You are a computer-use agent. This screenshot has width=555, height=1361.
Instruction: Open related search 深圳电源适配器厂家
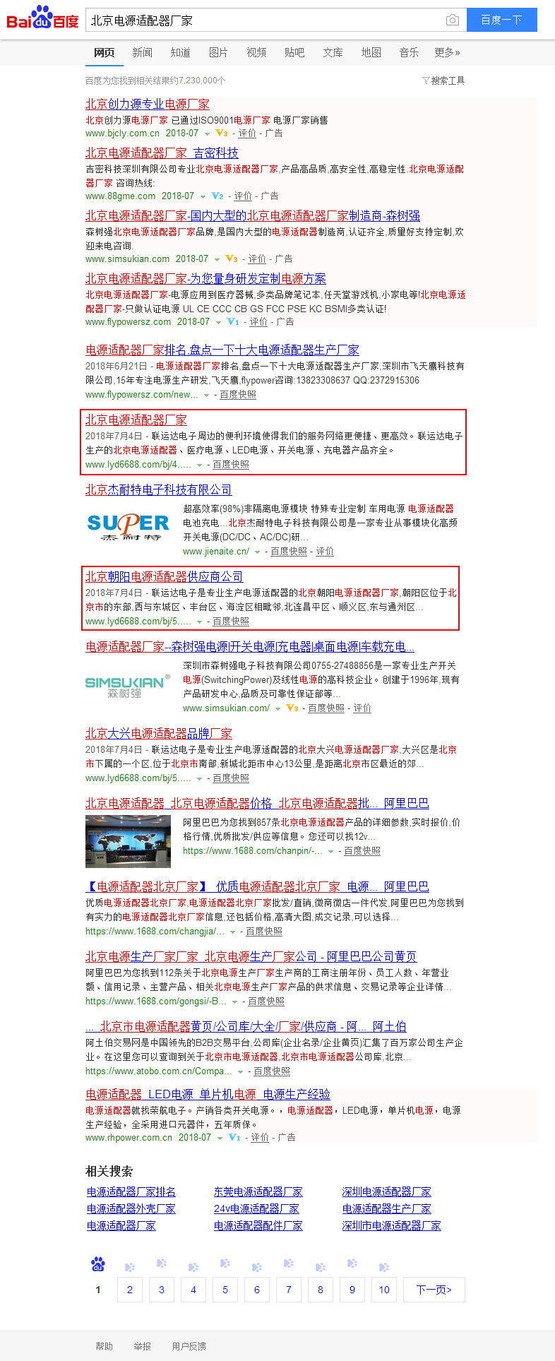coord(387,1191)
